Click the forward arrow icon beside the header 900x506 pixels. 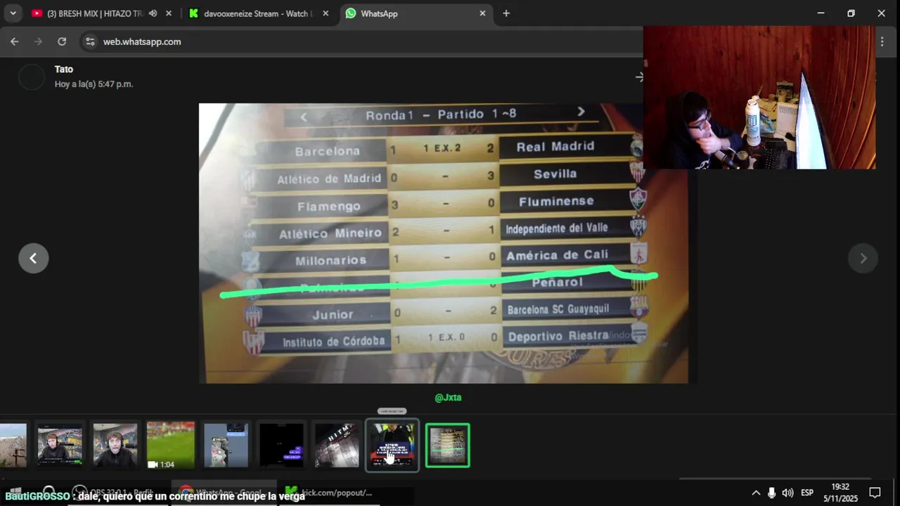coord(639,77)
